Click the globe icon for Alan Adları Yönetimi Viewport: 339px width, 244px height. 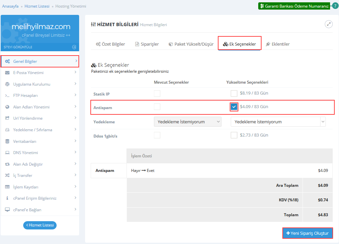point(7,107)
